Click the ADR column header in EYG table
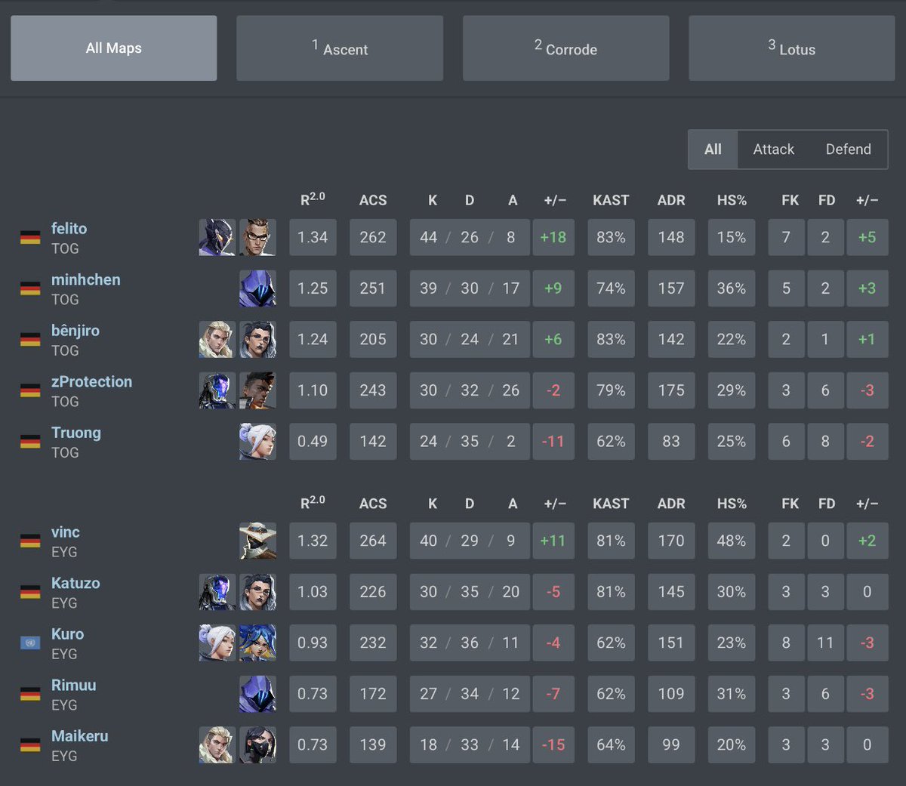This screenshot has width=906, height=786. [671, 504]
